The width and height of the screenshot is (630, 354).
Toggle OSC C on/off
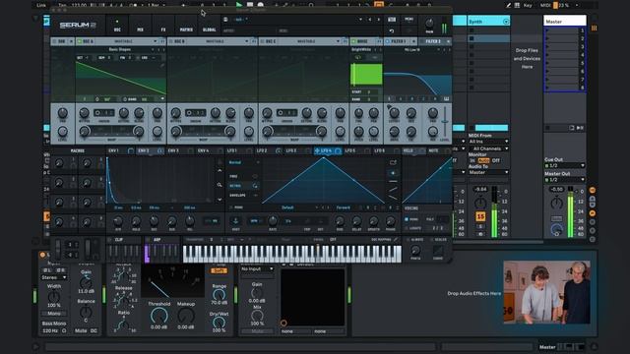(x=262, y=41)
